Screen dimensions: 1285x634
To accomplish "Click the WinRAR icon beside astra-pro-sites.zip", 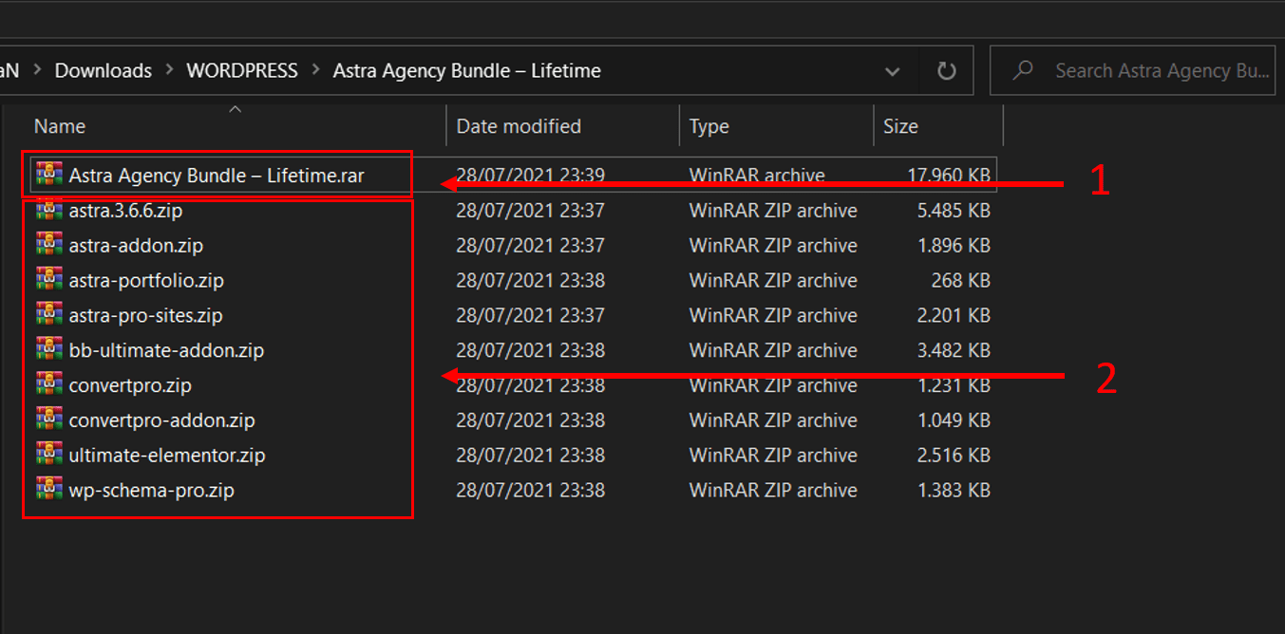I will pos(48,314).
